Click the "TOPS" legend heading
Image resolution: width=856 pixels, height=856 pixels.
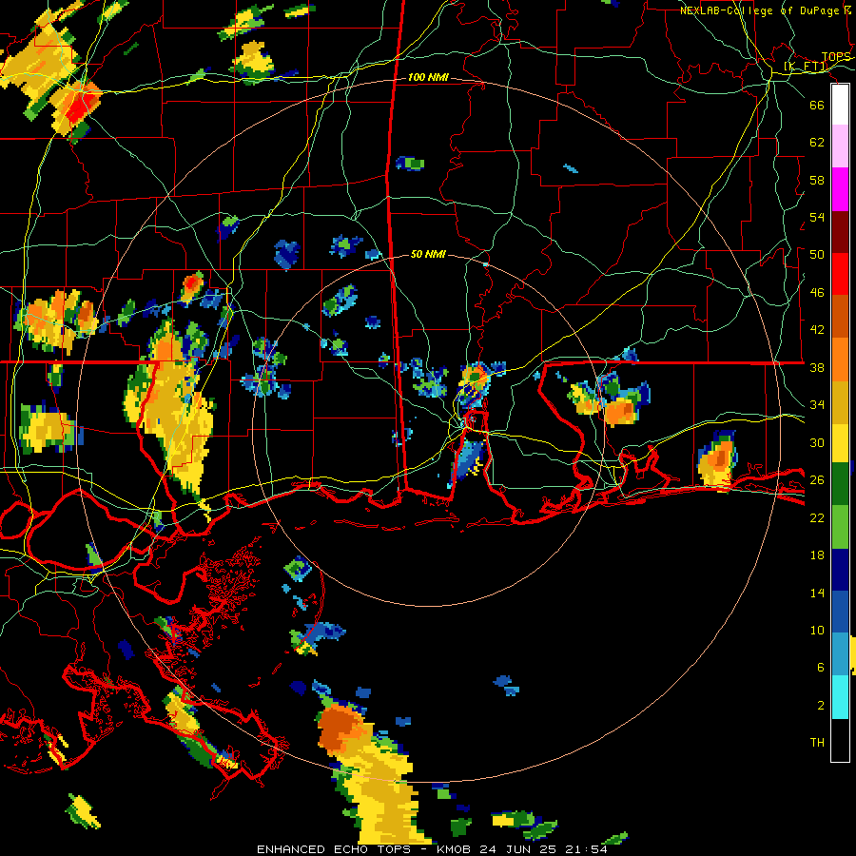[836, 57]
